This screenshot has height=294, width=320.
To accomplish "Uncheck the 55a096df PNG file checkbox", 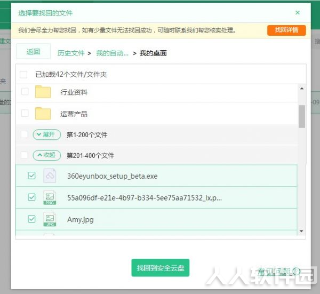I will pyautogui.click(x=31, y=197).
